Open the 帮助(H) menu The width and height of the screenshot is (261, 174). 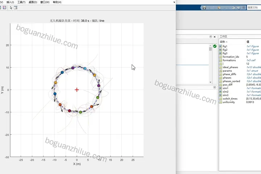point(57,2)
